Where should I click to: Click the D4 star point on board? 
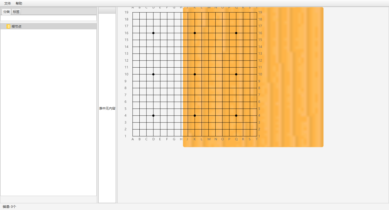153,115
